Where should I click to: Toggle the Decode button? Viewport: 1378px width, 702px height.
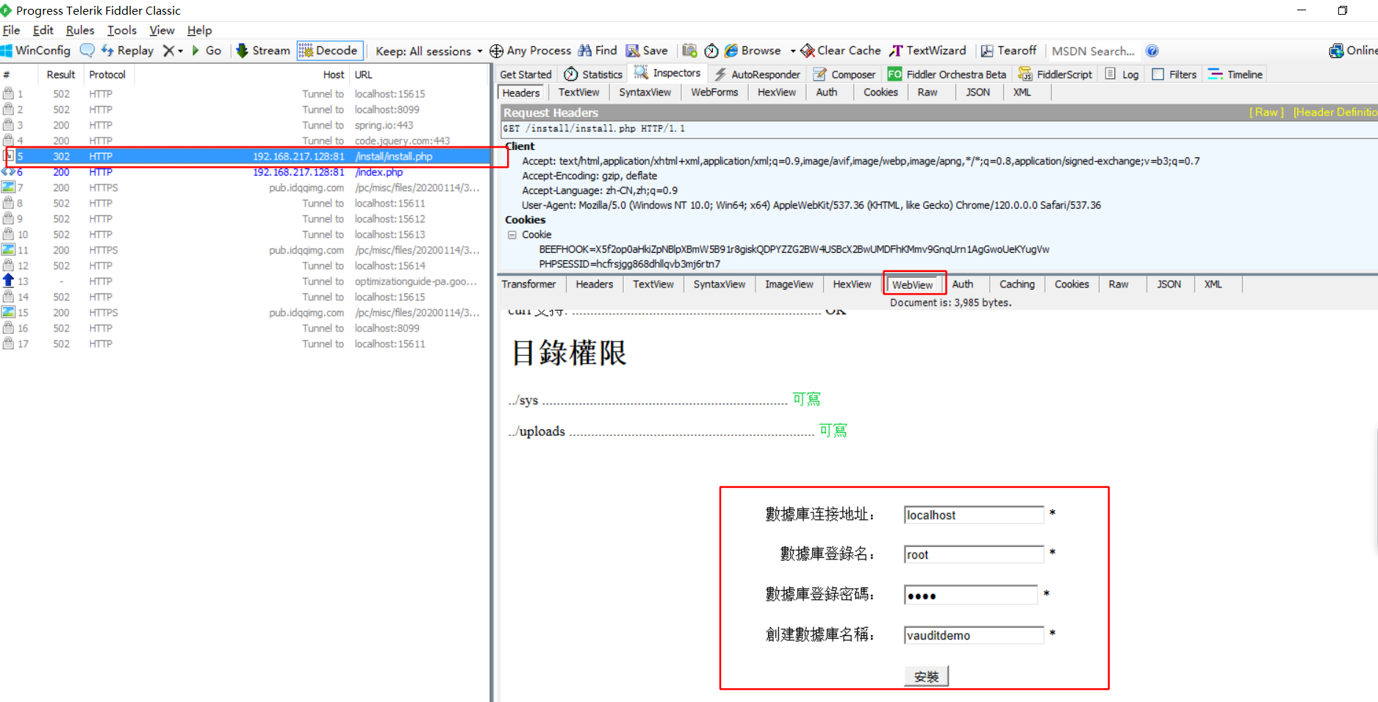point(329,51)
